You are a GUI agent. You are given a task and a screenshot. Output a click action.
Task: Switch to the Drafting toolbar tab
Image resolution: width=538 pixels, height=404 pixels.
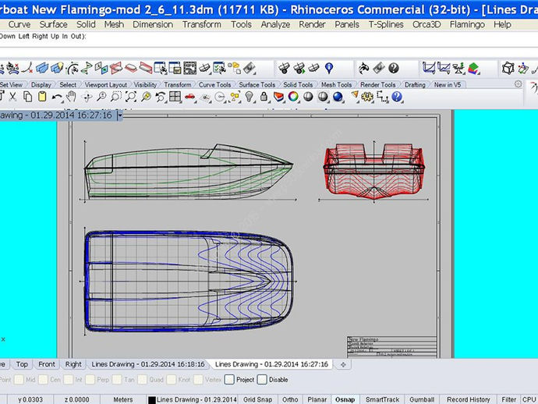click(415, 84)
